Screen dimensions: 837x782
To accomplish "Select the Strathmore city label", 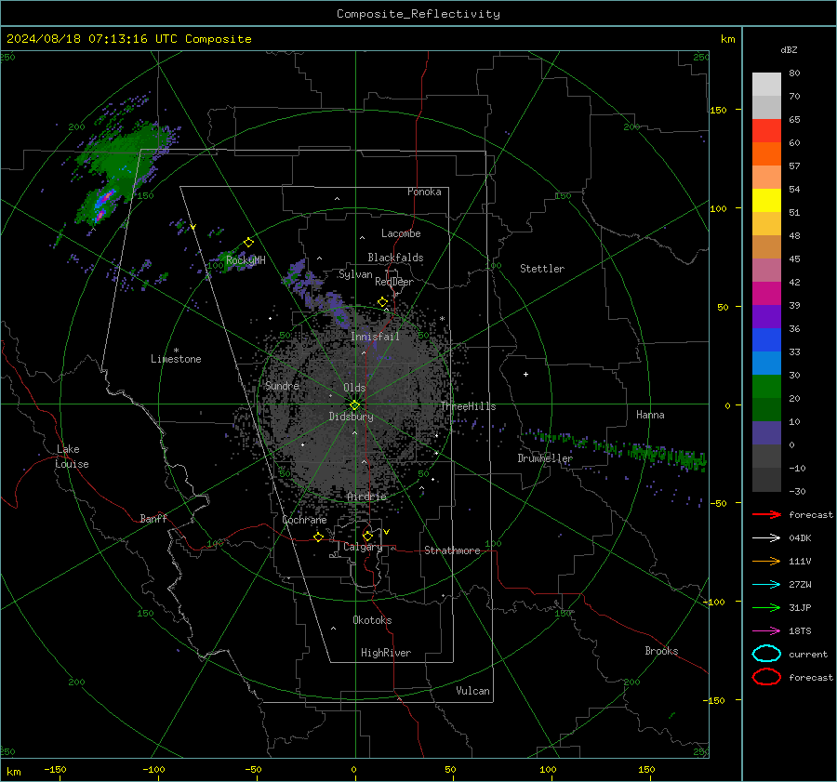I will pos(452,550).
